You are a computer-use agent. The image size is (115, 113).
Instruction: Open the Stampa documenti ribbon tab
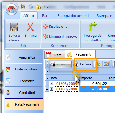pos(73,16)
